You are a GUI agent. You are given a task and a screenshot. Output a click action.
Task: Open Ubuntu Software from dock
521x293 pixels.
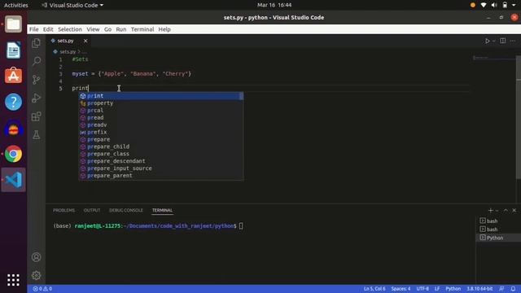coord(13,76)
